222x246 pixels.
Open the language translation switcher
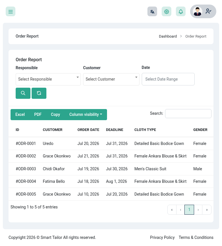pyautogui.click(x=152, y=11)
